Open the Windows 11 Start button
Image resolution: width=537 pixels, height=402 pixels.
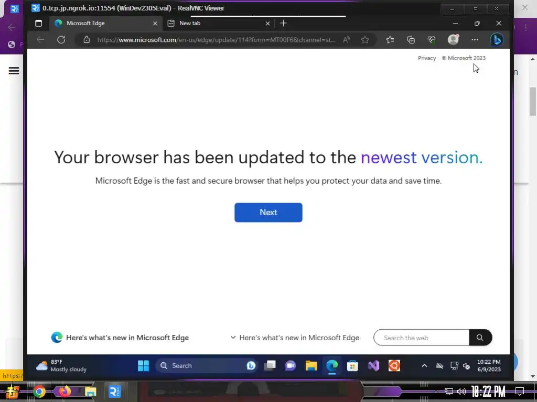(143, 366)
